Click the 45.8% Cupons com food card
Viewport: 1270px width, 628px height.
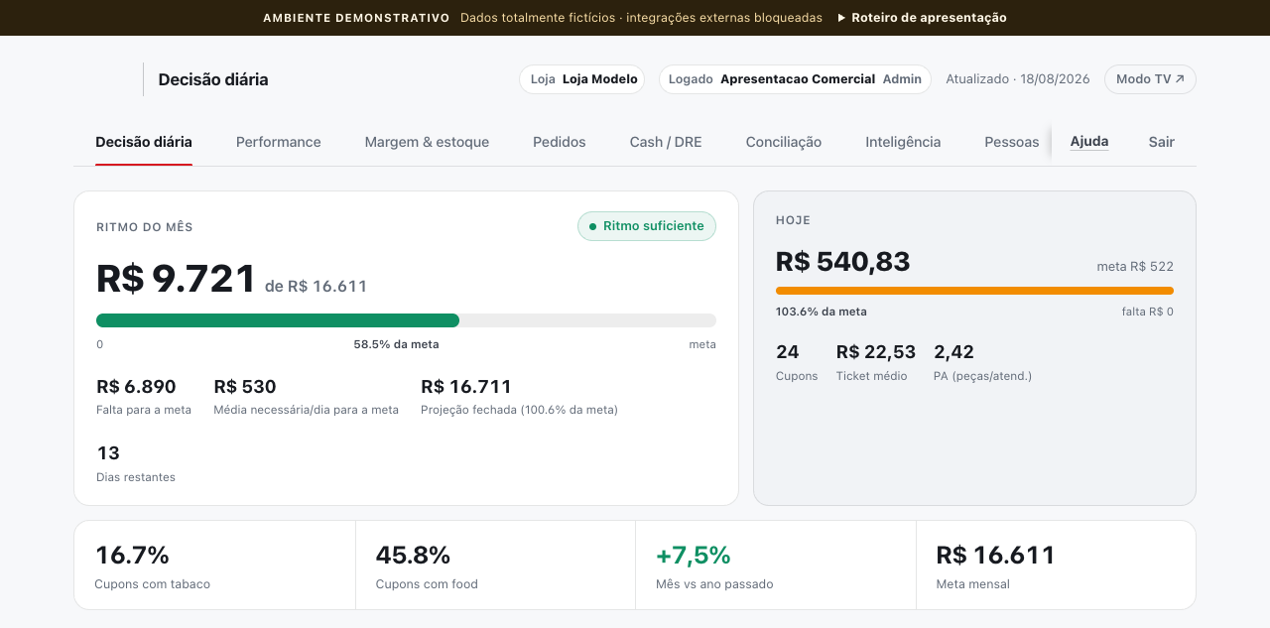click(x=495, y=565)
